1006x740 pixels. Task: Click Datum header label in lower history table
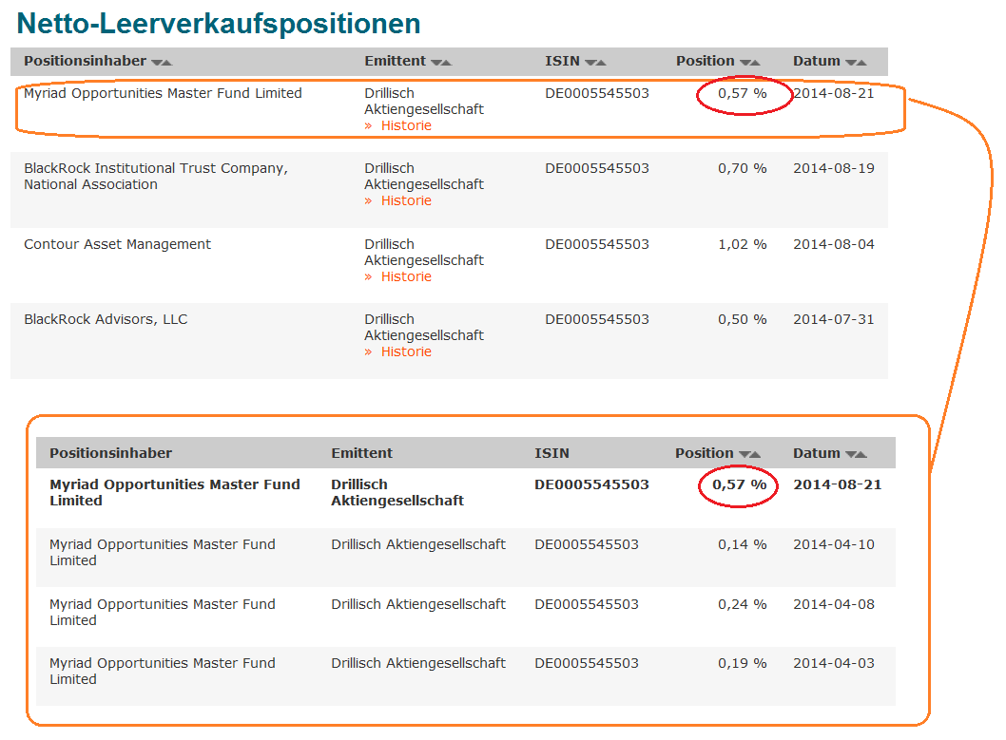tap(817, 453)
